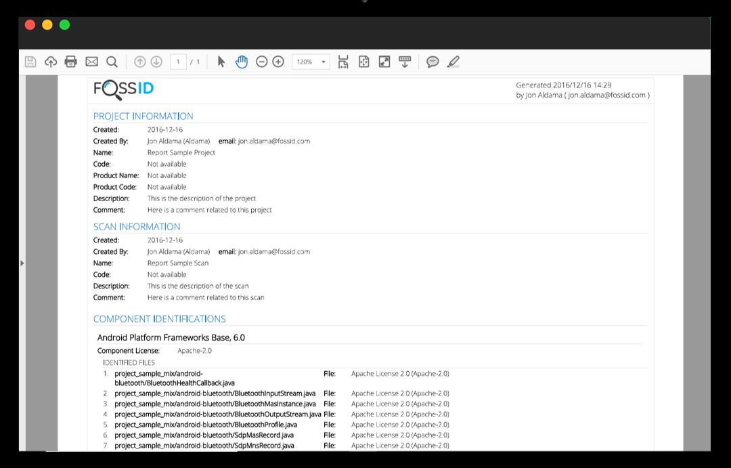Switch to full screen mode icon
The image size is (731, 468).
(x=384, y=62)
